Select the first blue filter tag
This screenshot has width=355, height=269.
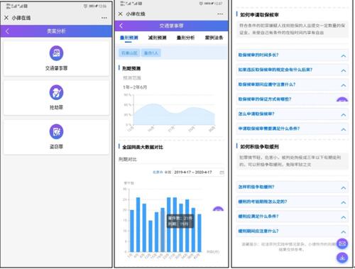click(x=129, y=53)
